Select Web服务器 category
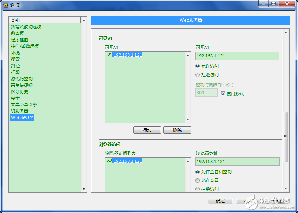The height and width of the screenshot is (213, 298). point(22,118)
